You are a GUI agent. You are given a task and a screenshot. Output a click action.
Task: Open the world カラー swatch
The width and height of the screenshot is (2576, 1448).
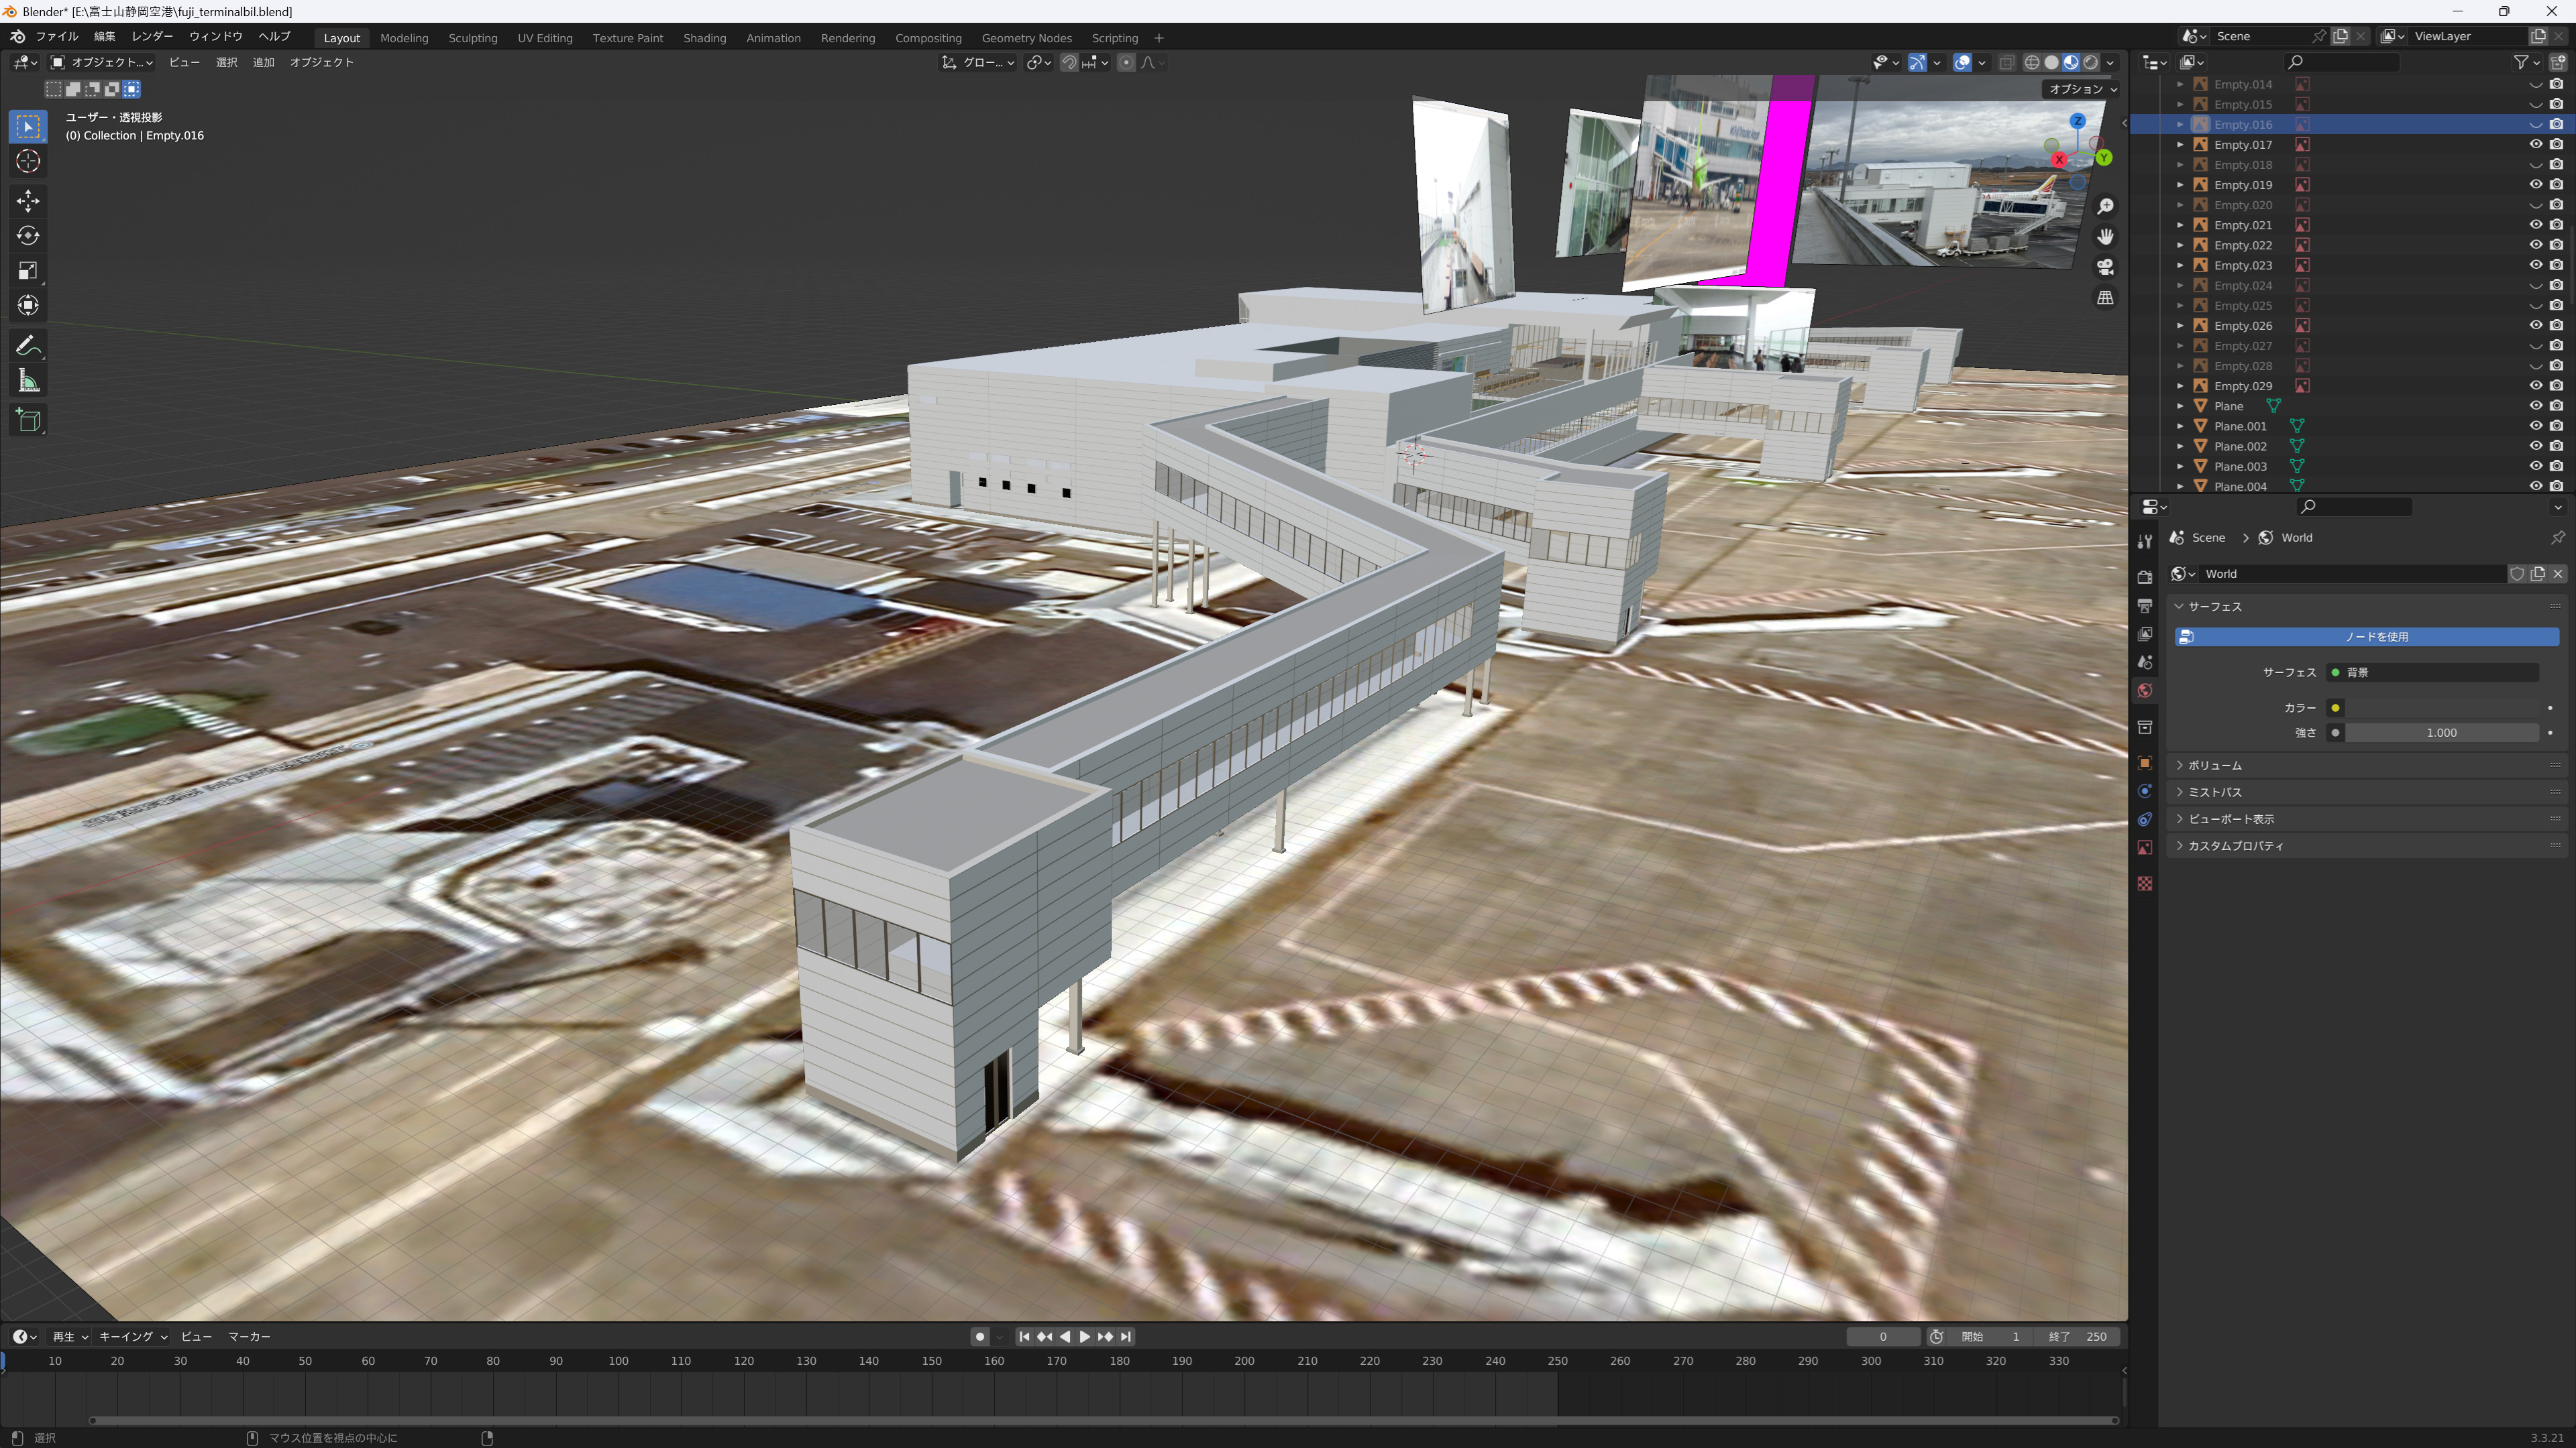(x=2442, y=707)
